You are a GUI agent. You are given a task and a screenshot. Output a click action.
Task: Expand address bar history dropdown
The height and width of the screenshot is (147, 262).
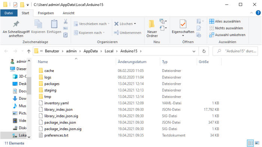click(194, 51)
